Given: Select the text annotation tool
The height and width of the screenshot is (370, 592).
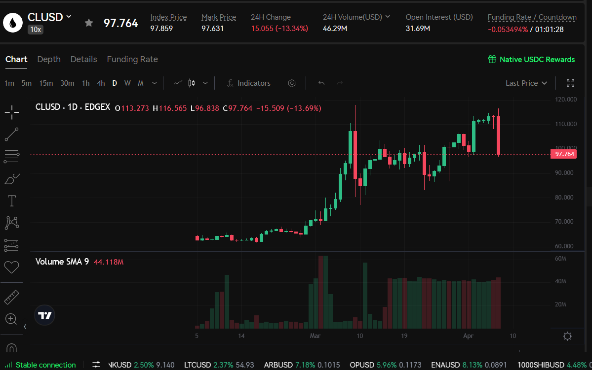Looking at the screenshot, I should point(12,201).
